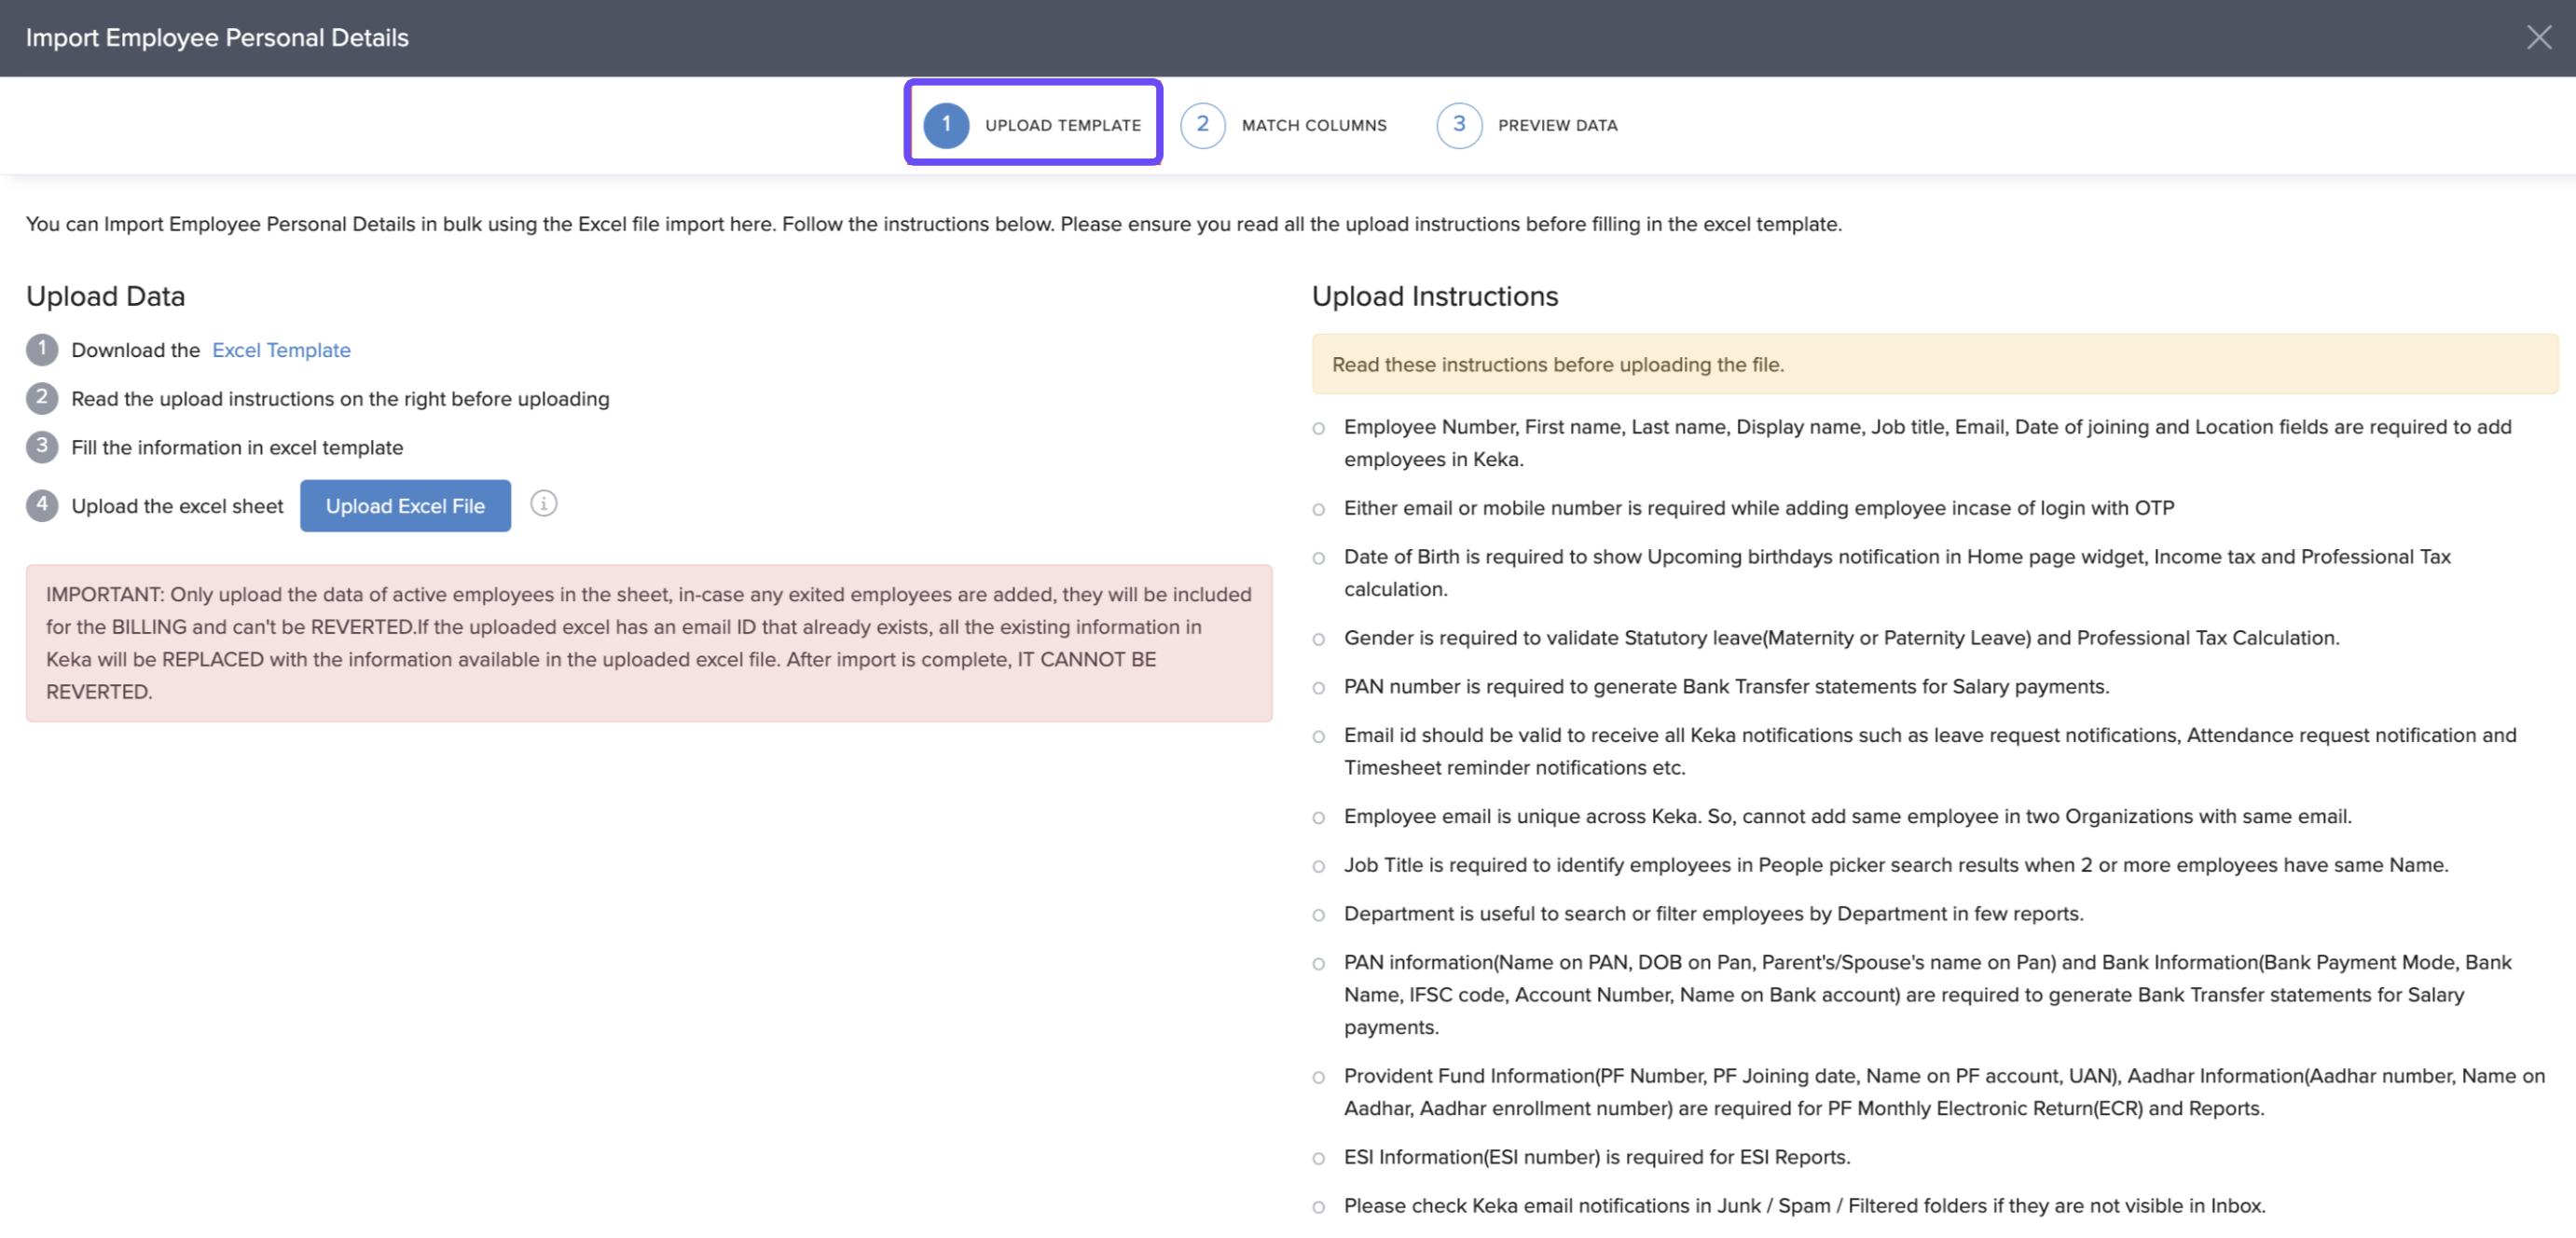Click the Upload Data heading

(105, 296)
